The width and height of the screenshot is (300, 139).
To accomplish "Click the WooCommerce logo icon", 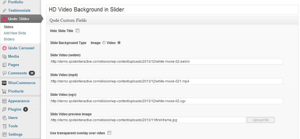I will coord(4,83).
